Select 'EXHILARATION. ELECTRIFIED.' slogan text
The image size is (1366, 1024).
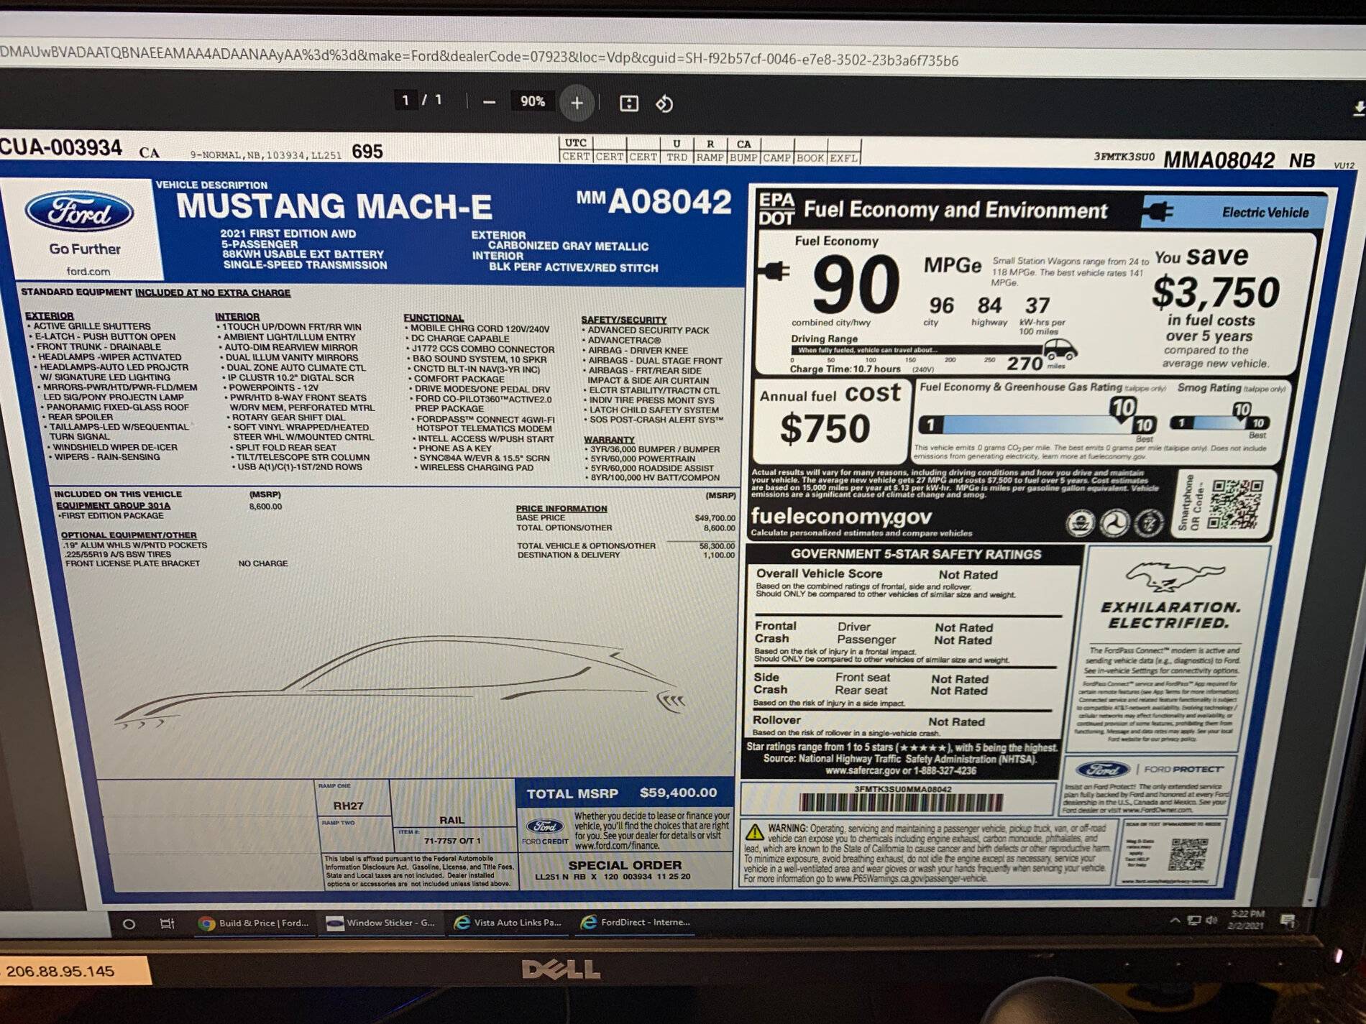coord(1170,615)
